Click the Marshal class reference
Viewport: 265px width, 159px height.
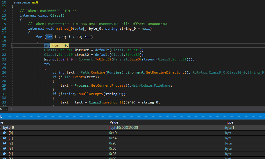120,59
